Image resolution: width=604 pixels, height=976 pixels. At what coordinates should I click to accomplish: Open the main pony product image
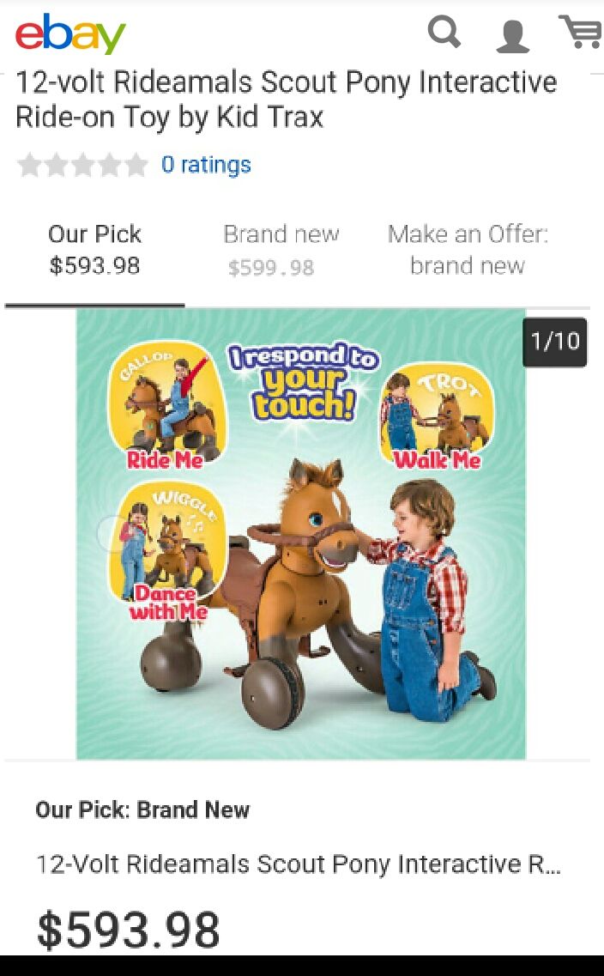point(301,534)
